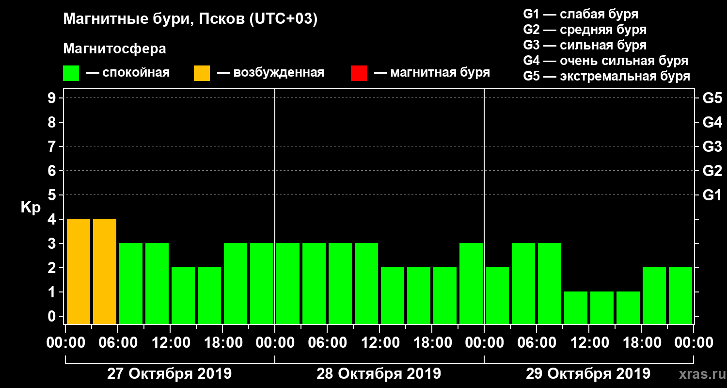This screenshot has width=727, height=388.
Task: Click the '5' value on the Kp axis
Action: [53, 195]
